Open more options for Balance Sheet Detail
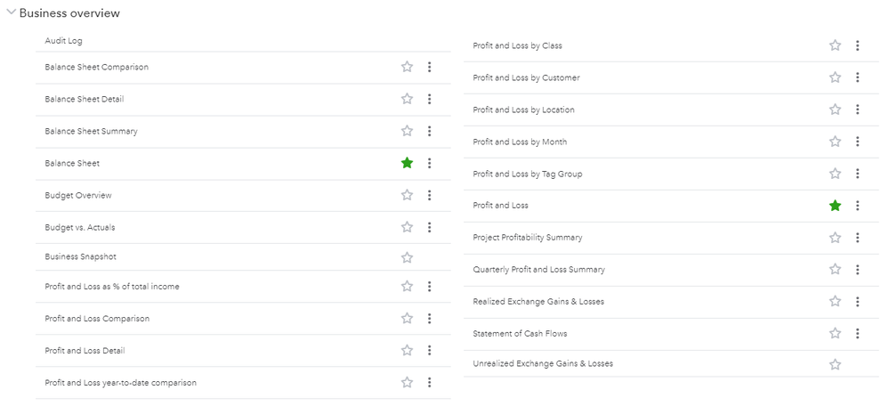The height and width of the screenshot is (414, 889). click(429, 99)
